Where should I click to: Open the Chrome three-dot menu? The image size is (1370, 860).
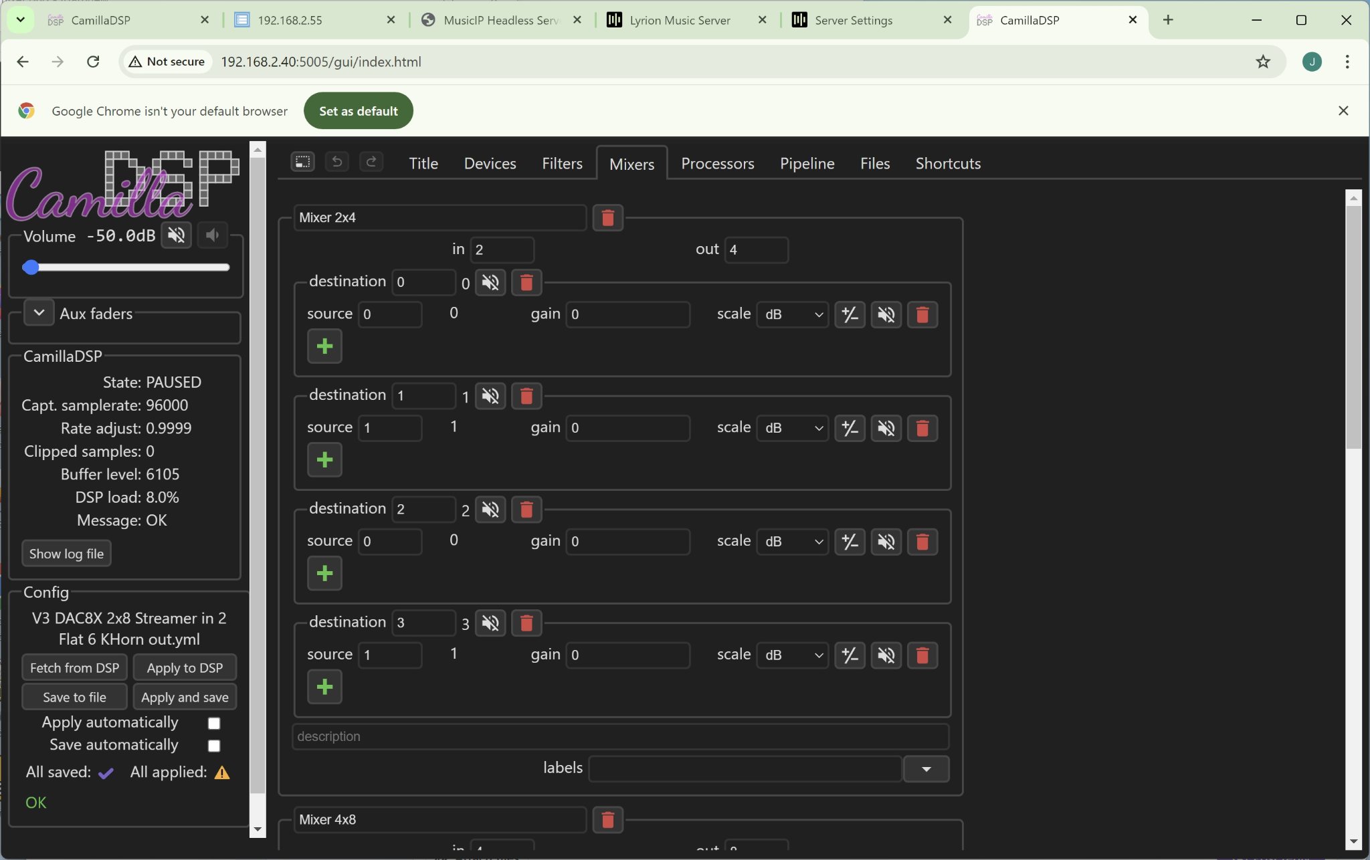click(1347, 62)
